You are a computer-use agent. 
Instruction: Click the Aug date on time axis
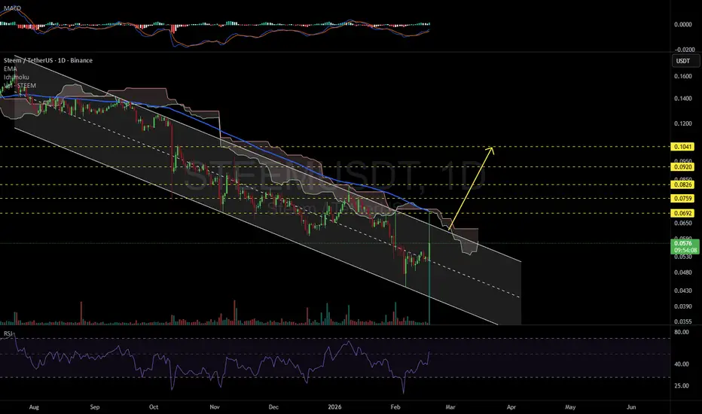[34, 407]
